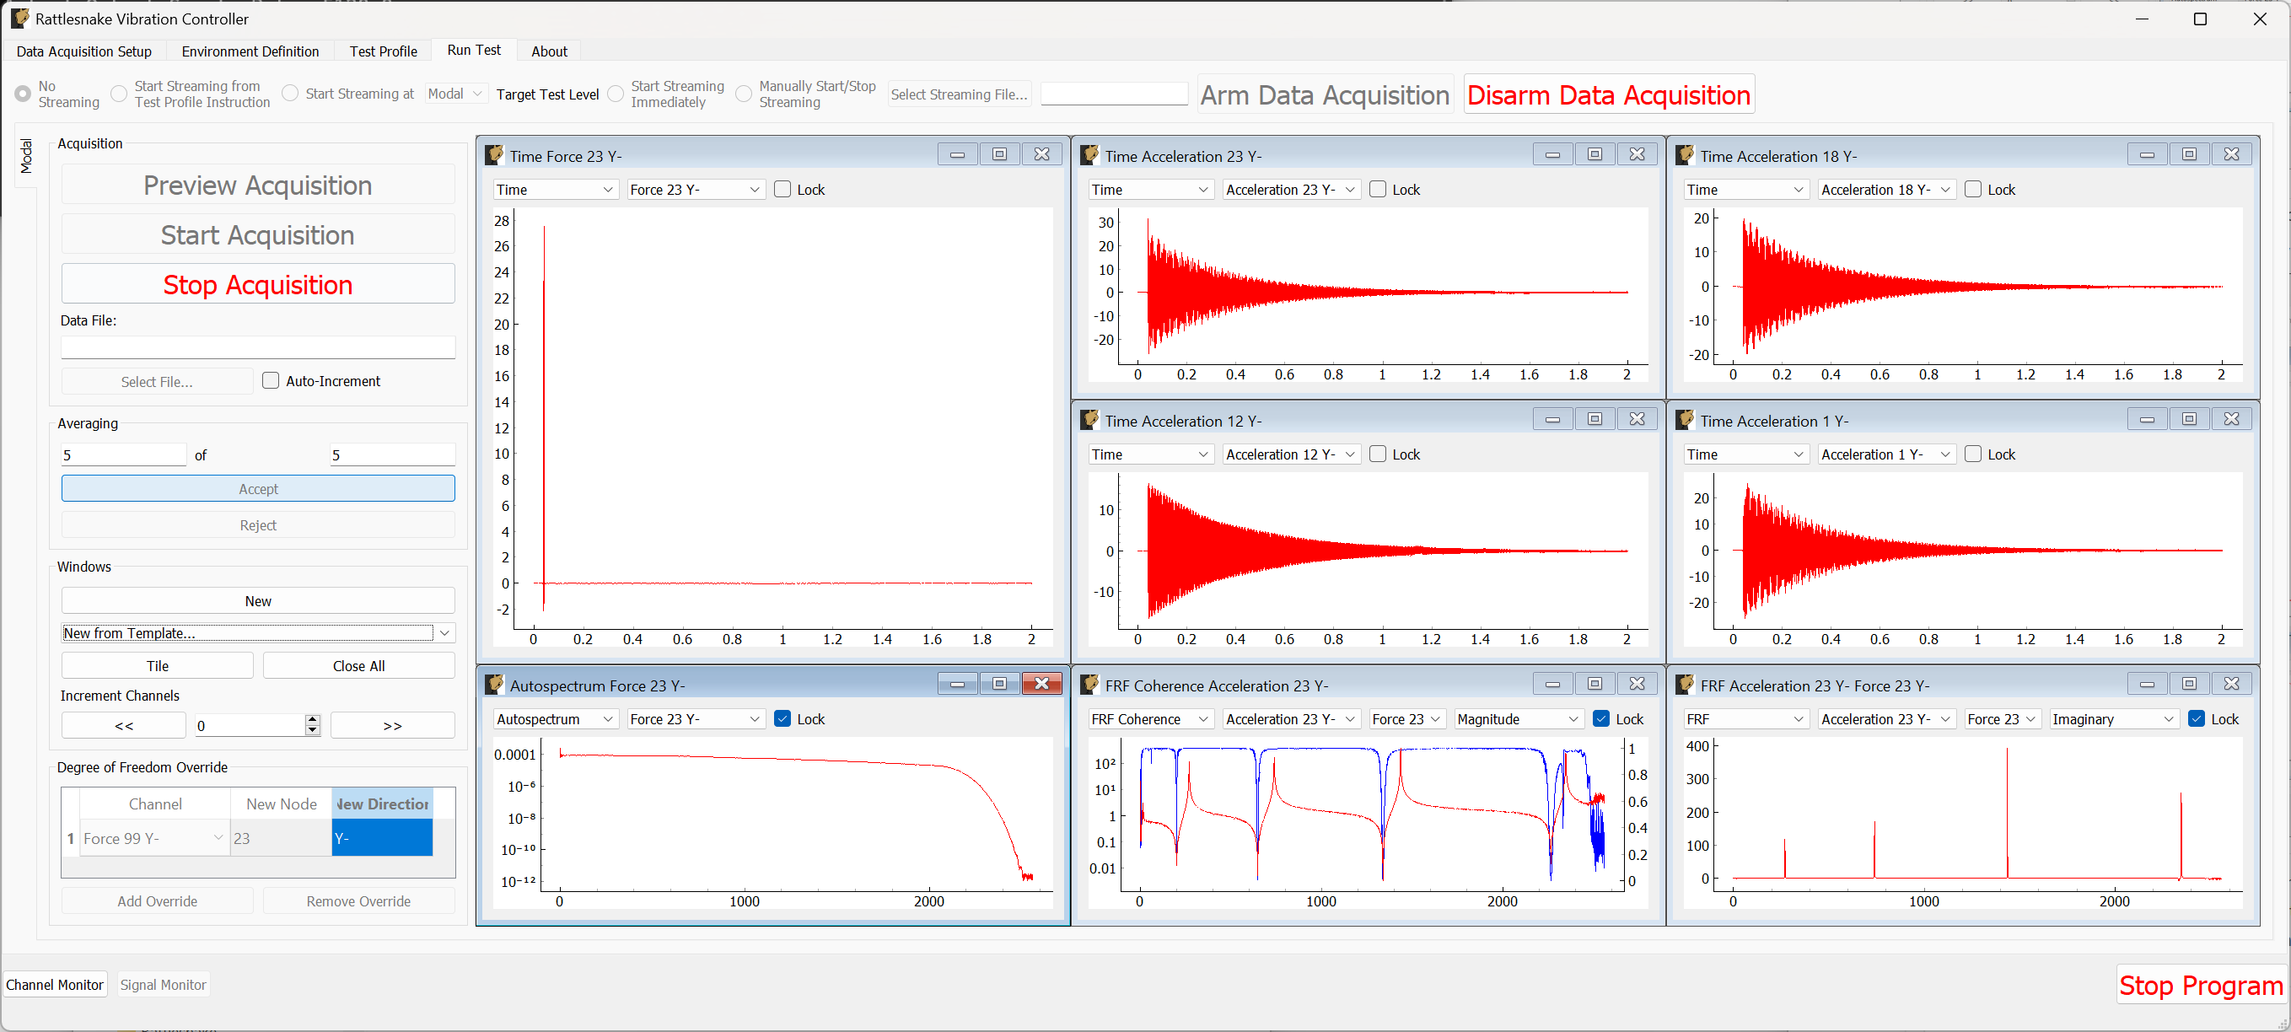Image resolution: width=2291 pixels, height=1032 pixels.
Task: Enable the Auto-Increment checkbox
Action: 272,381
